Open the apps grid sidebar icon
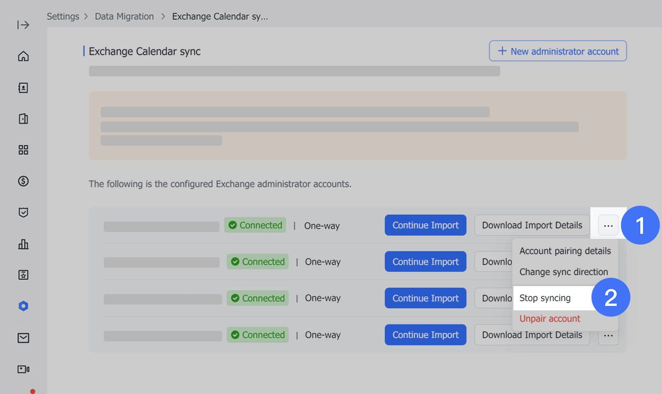Screen dimensions: 662x394 click(23, 150)
